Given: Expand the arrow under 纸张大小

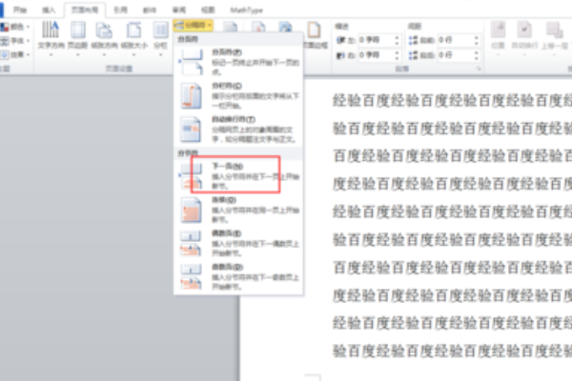Looking at the screenshot, I should click(133, 55).
